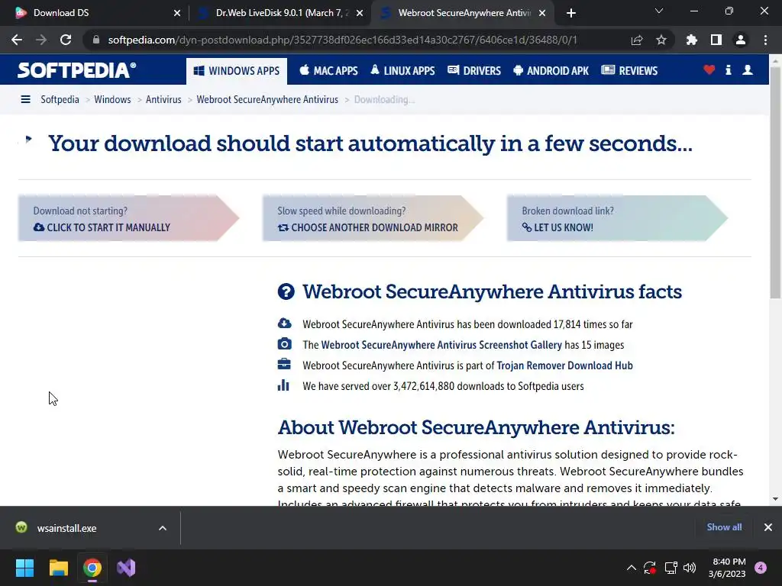Click the address bar URL
Viewport: 782px width, 586px height.
click(342, 40)
